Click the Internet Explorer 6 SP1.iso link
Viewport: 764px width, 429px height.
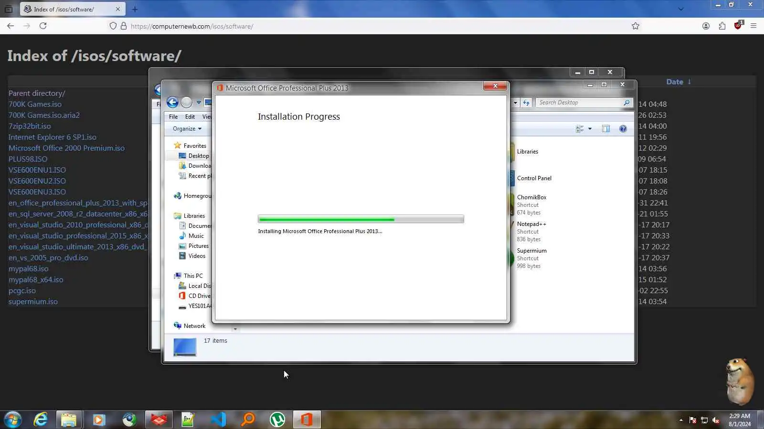53,137
